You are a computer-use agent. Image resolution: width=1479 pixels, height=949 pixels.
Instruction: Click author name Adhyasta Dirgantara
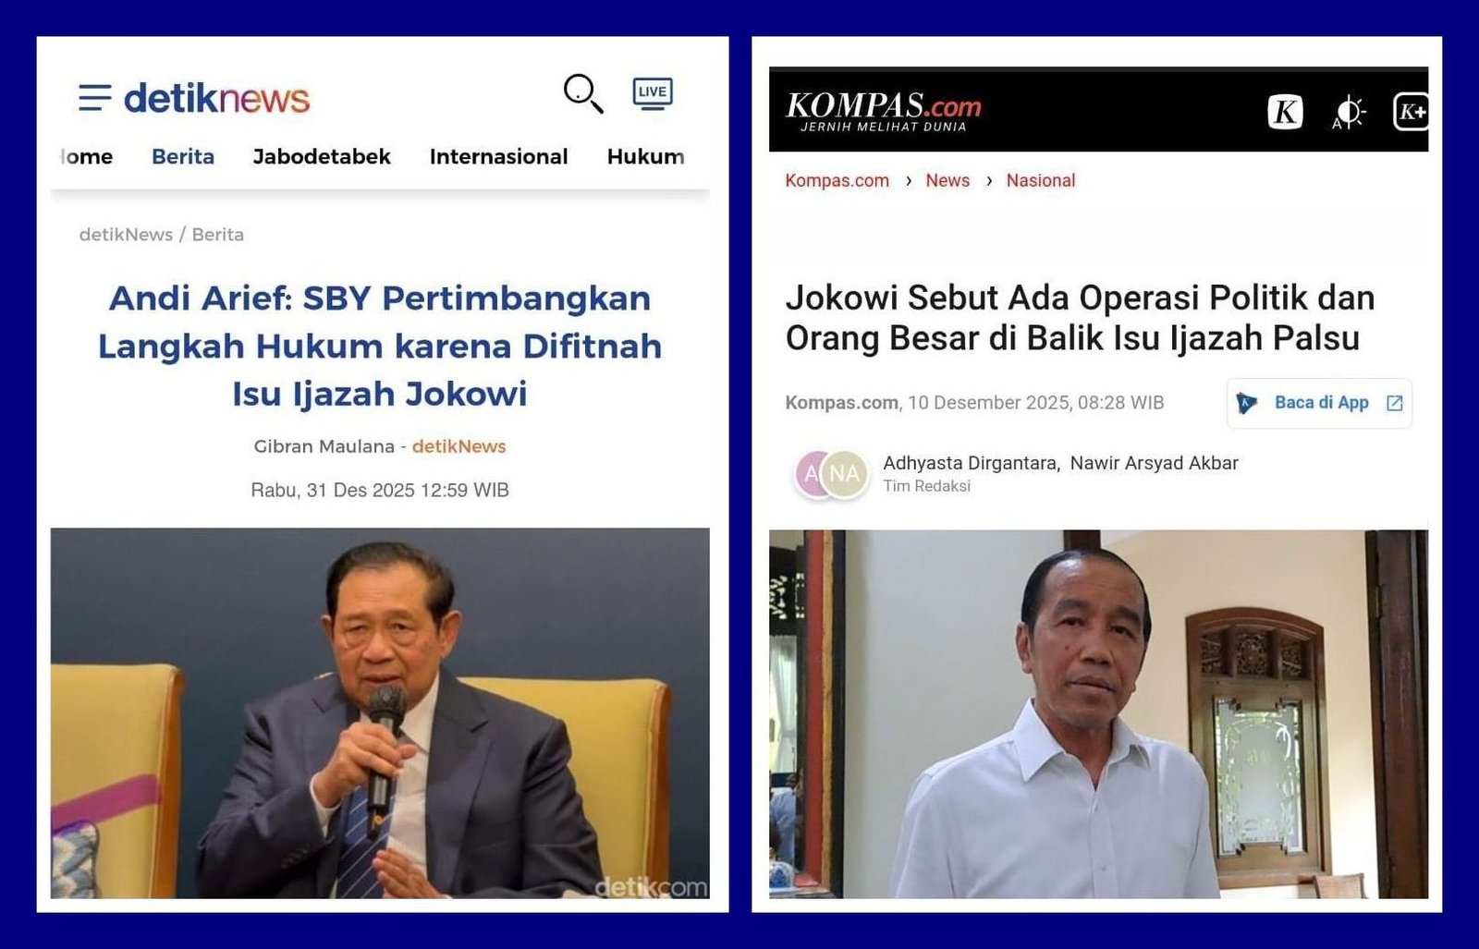971,463
